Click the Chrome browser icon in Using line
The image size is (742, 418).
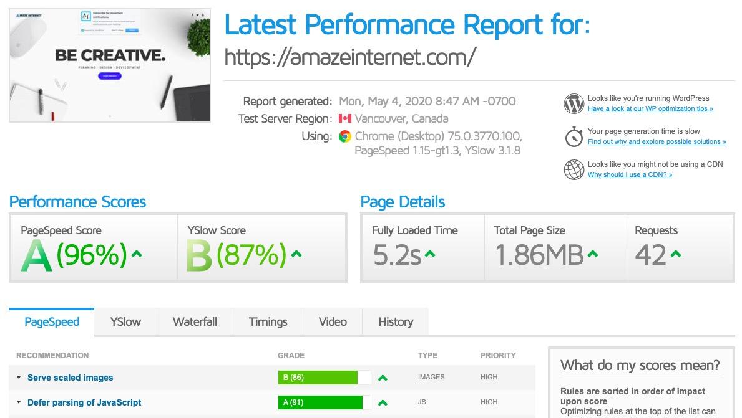click(x=345, y=136)
